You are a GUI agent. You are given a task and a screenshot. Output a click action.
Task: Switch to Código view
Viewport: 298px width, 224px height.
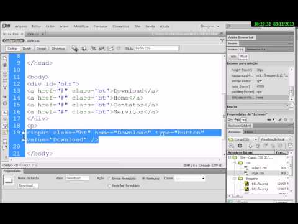coord(12,49)
